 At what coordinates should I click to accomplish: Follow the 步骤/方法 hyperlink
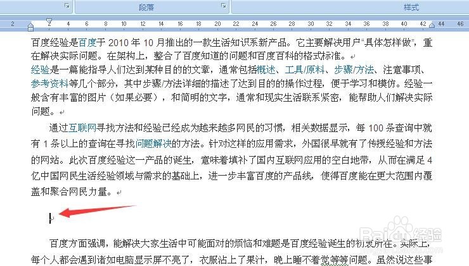[x=354, y=70]
